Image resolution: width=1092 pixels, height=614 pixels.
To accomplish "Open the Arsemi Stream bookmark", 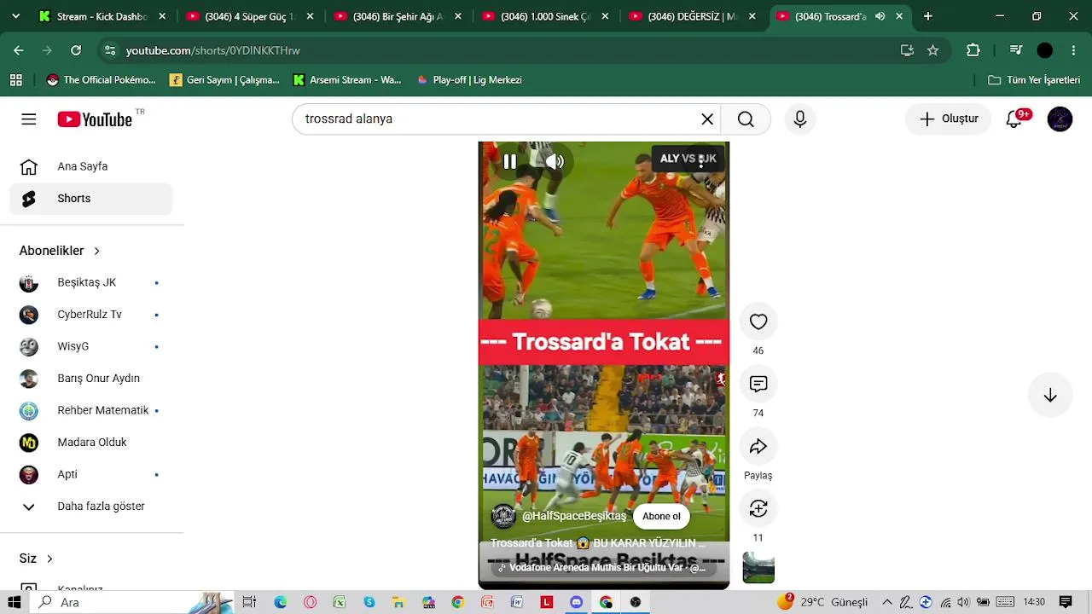I will click(347, 80).
